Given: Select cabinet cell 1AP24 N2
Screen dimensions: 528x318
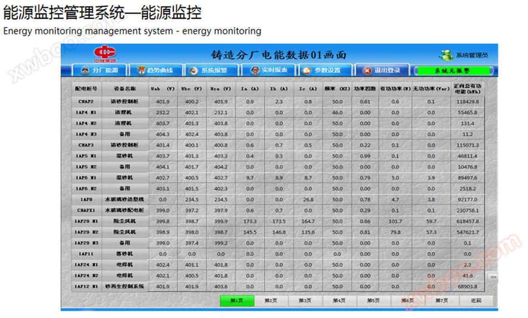Looking at the screenshot, I should point(86,276).
